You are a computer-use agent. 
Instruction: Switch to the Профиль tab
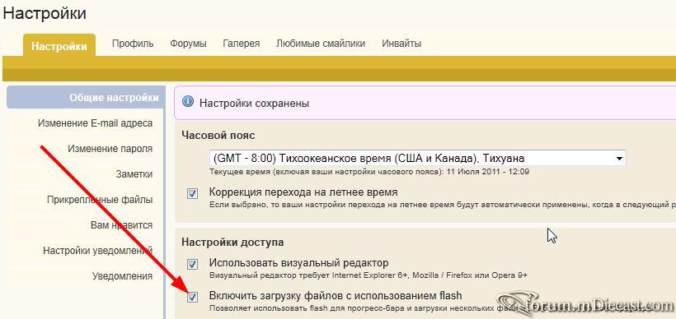point(133,44)
